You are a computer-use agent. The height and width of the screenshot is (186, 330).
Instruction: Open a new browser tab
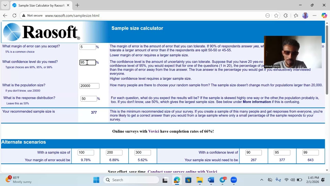pos(77,5)
